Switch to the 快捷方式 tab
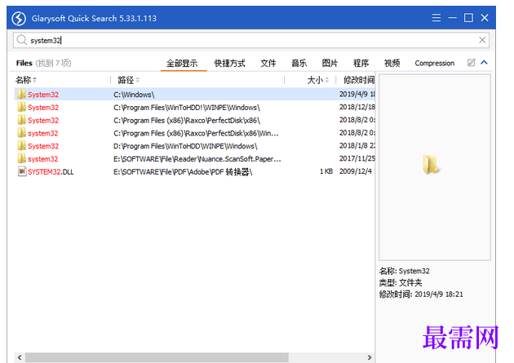This screenshot has width=514, height=363. click(x=230, y=63)
